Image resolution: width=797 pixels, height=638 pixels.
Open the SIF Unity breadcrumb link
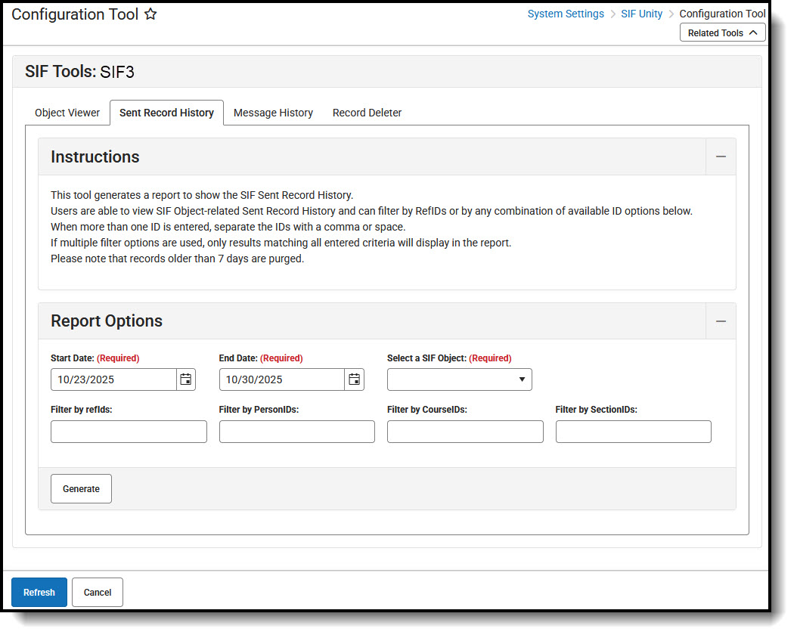point(641,13)
